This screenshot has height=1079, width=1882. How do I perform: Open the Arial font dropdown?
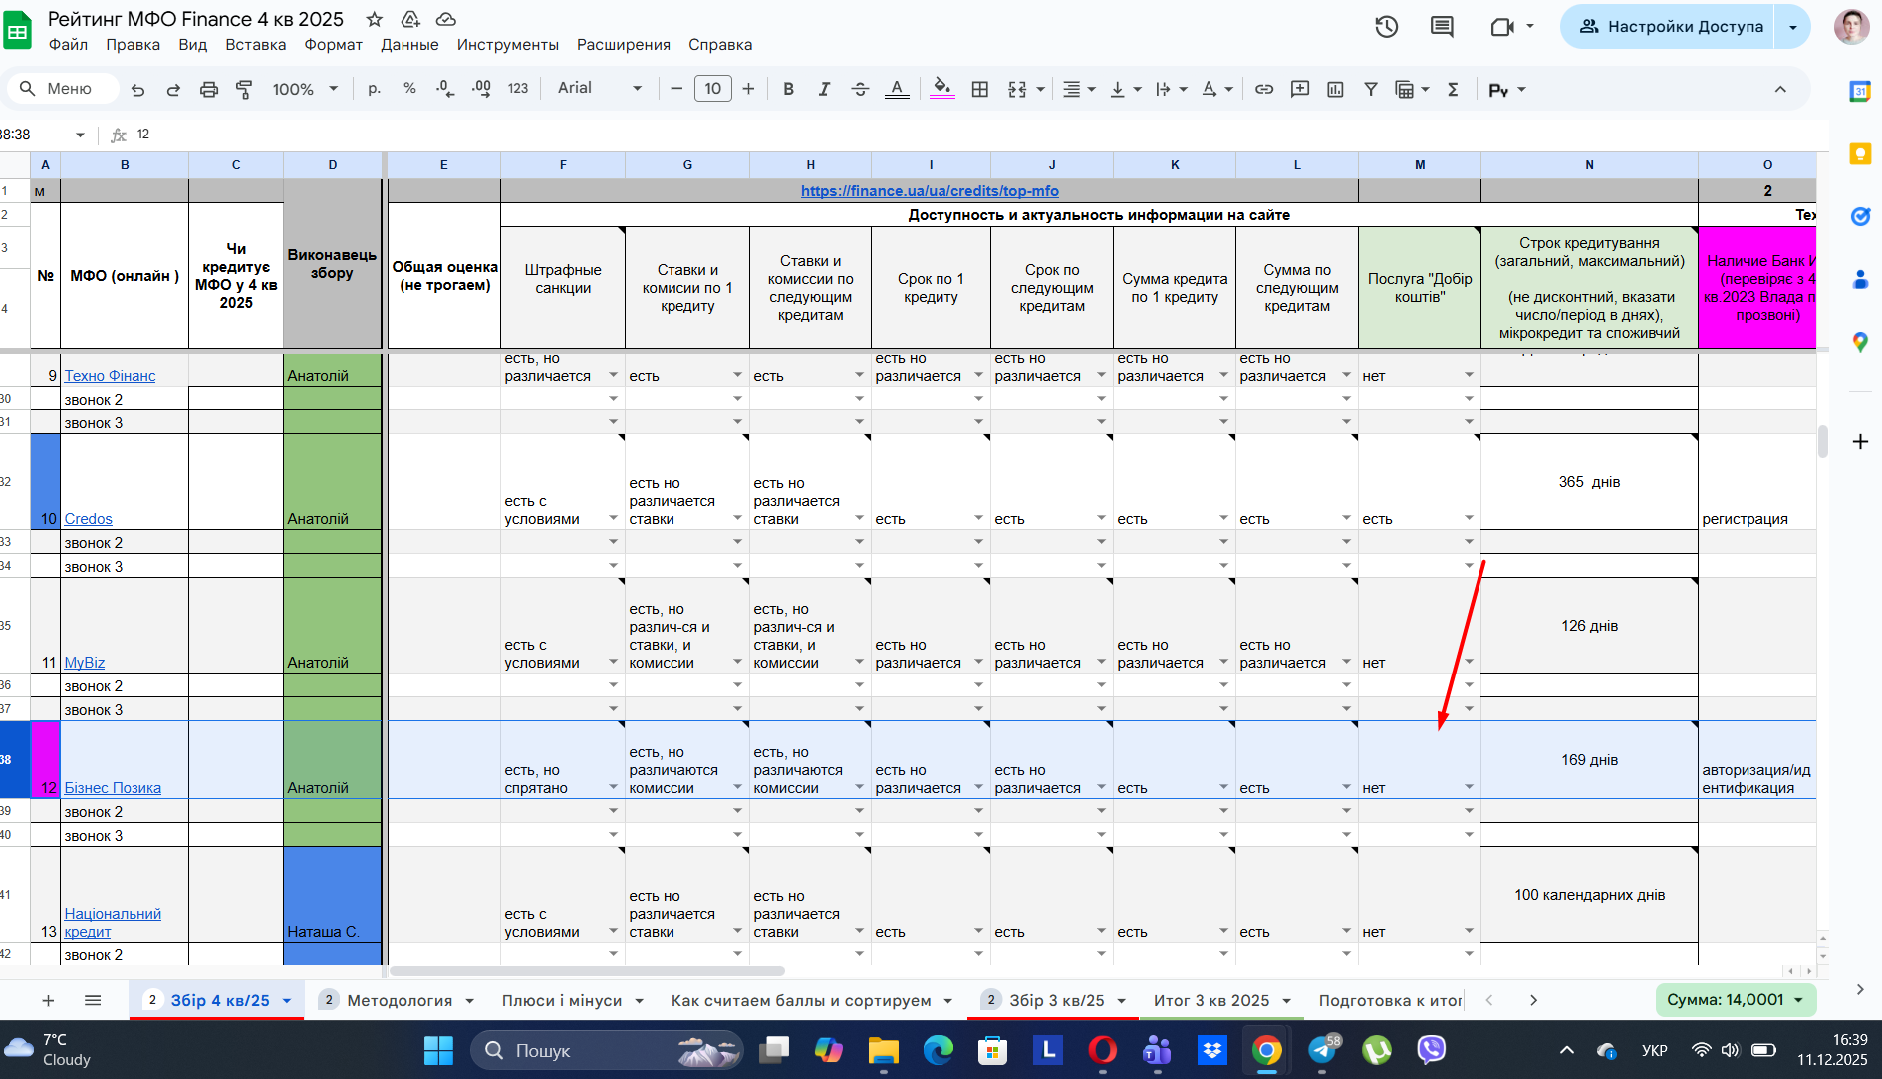[600, 89]
